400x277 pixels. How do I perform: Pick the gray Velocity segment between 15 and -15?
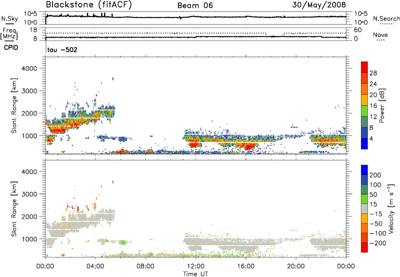pyautogui.click(x=364, y=208)
